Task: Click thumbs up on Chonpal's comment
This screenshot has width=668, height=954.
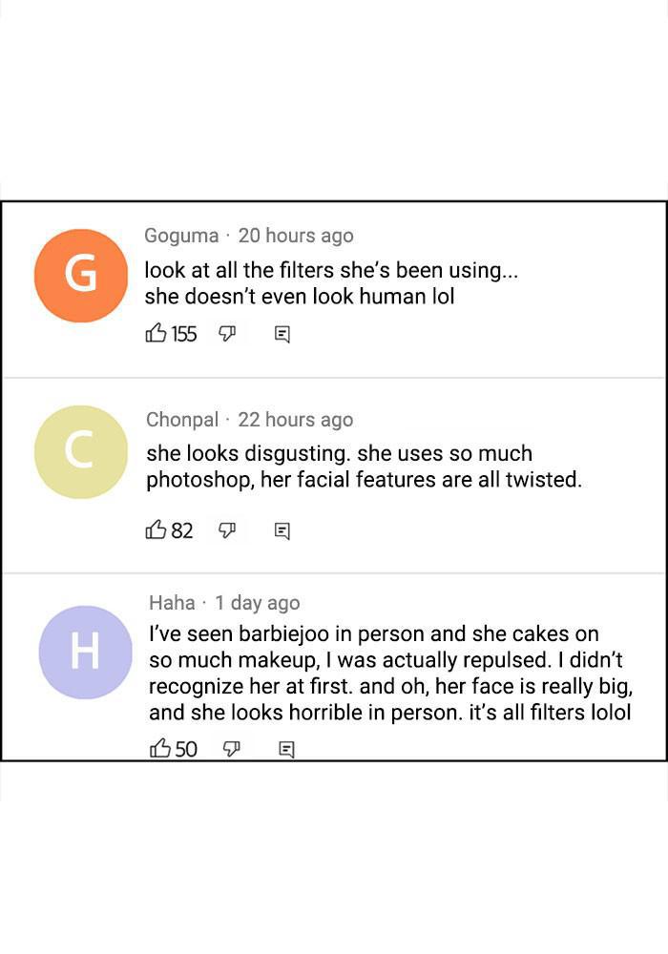Action: pyautogui.click(x=157, y=530)
